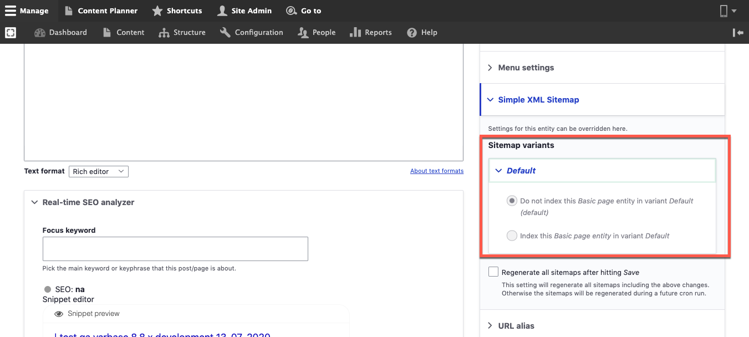Enable Regenerate all sitemaps after Save checkbox

(493, 272)
